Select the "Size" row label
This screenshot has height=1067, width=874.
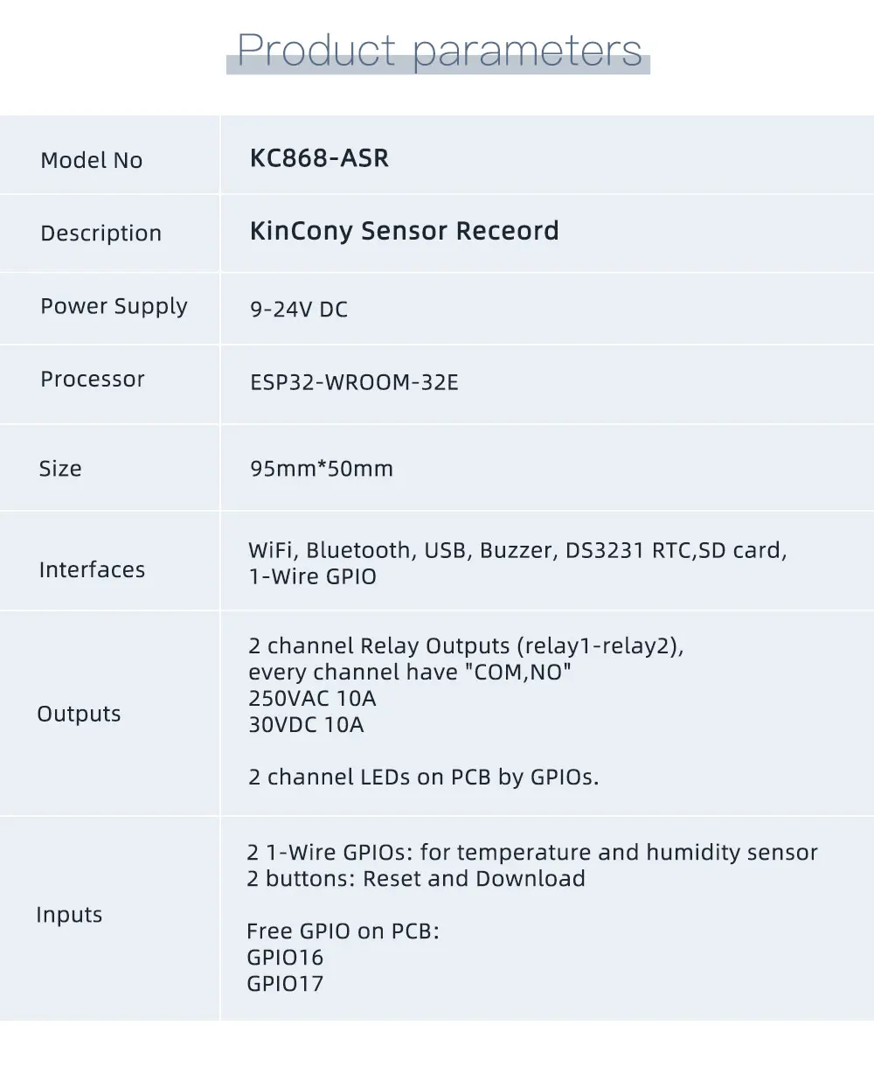point(60,469)
